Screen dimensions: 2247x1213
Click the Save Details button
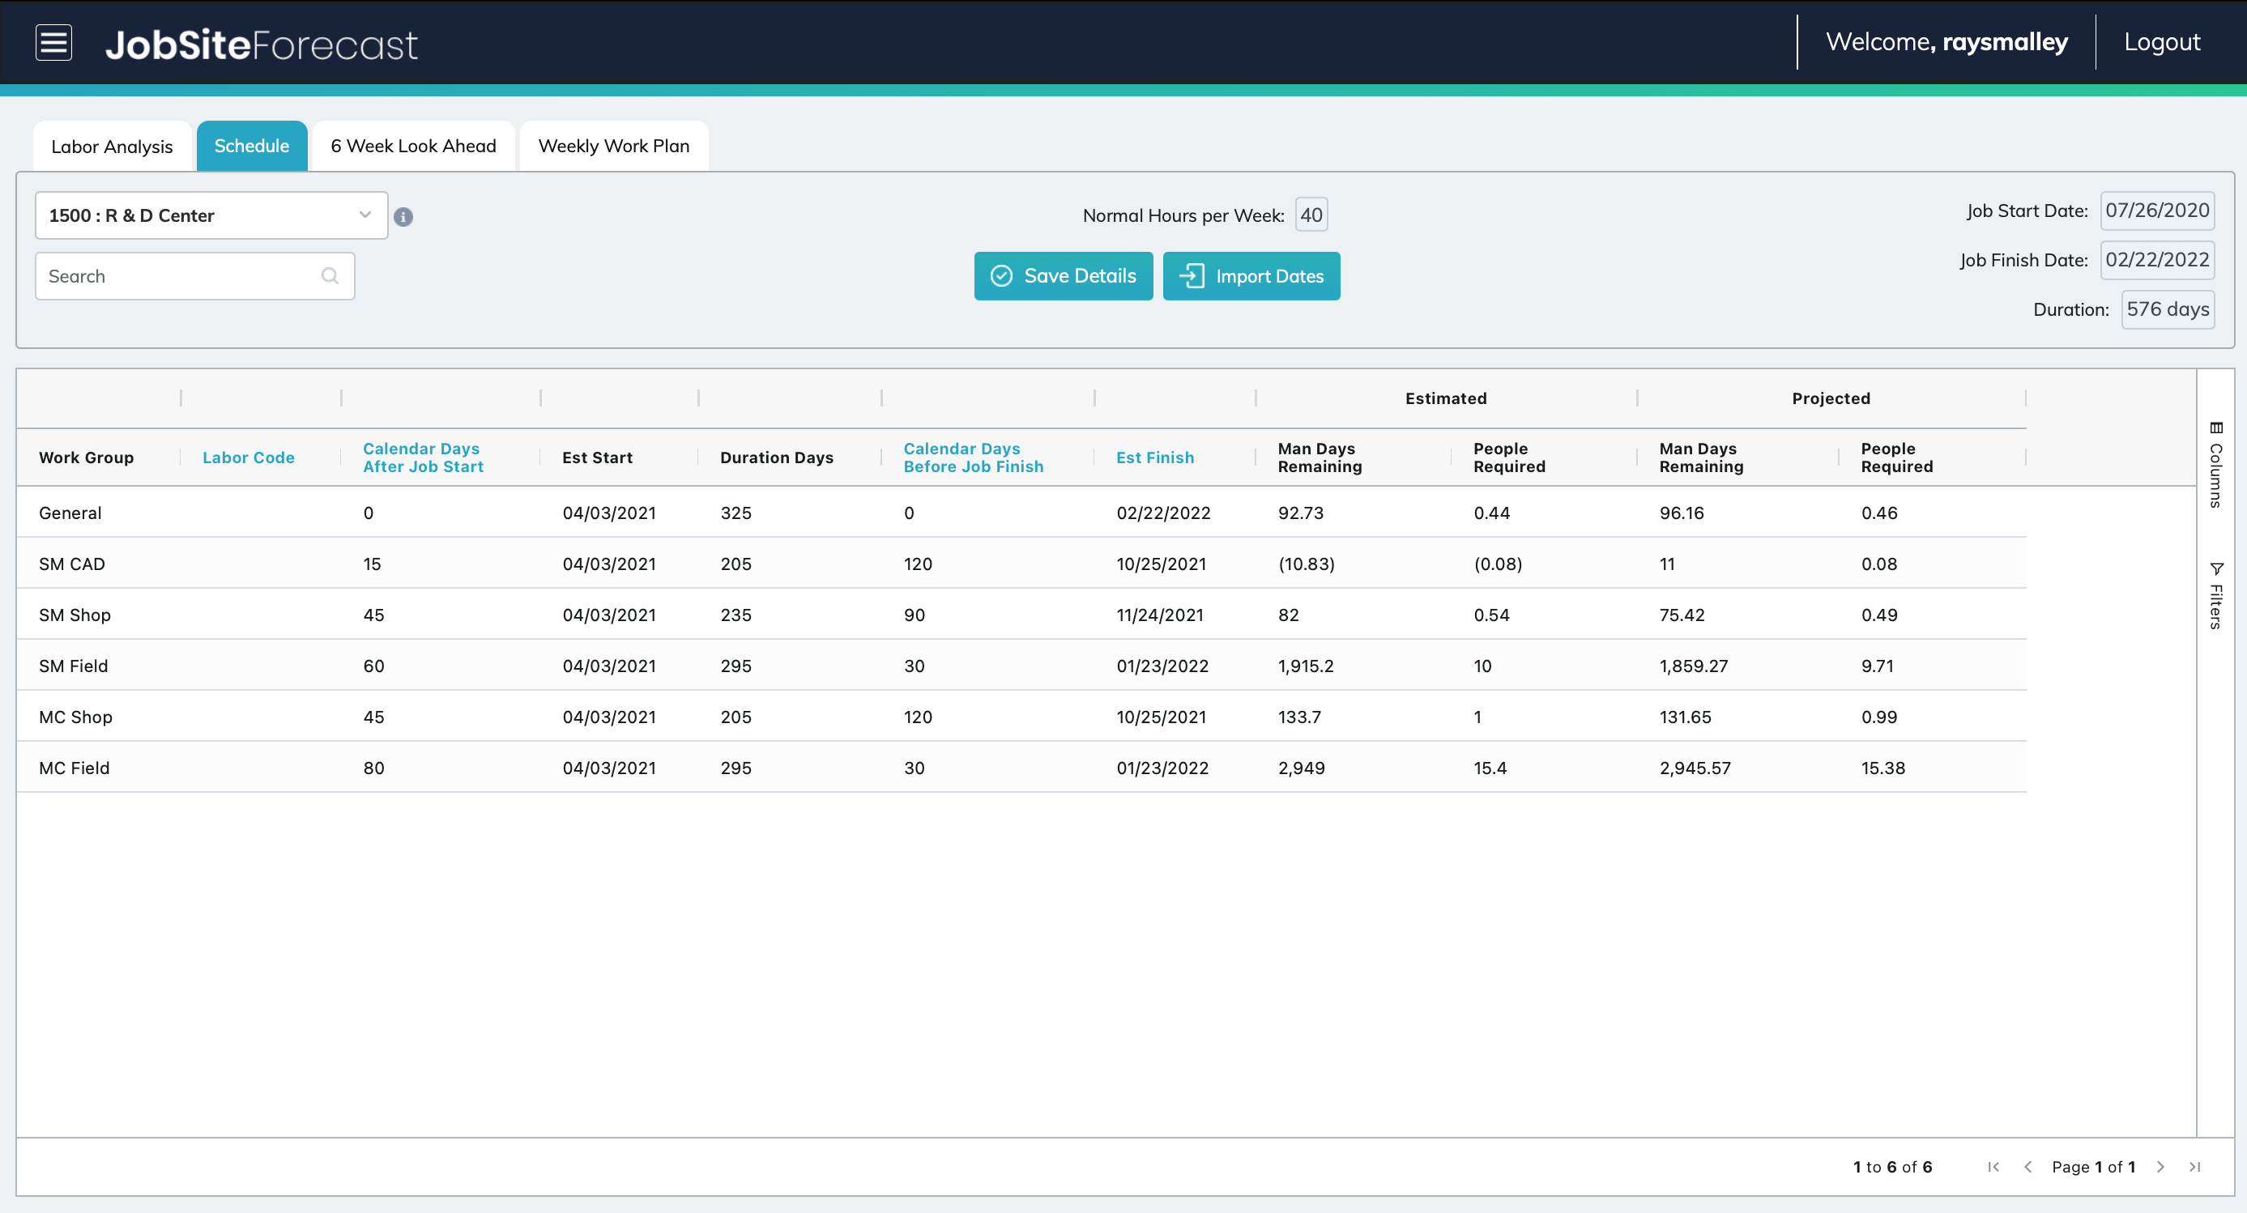1064,275
